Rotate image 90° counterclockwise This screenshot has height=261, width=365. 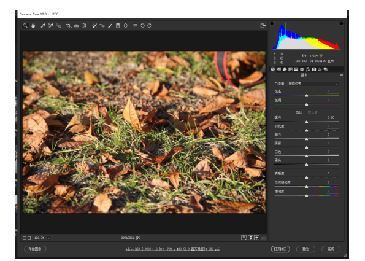(142, 25)
